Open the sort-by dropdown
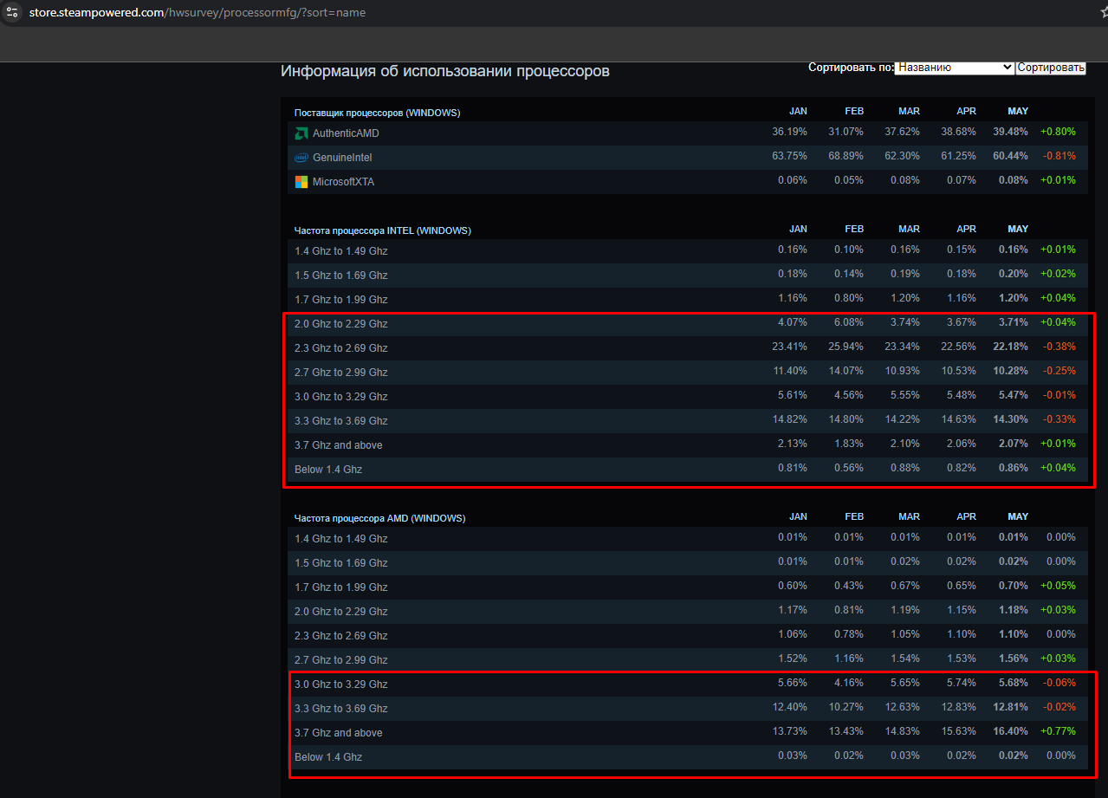Image resolution: width=1108 pixels, height=798 pixels. point(954,68)
